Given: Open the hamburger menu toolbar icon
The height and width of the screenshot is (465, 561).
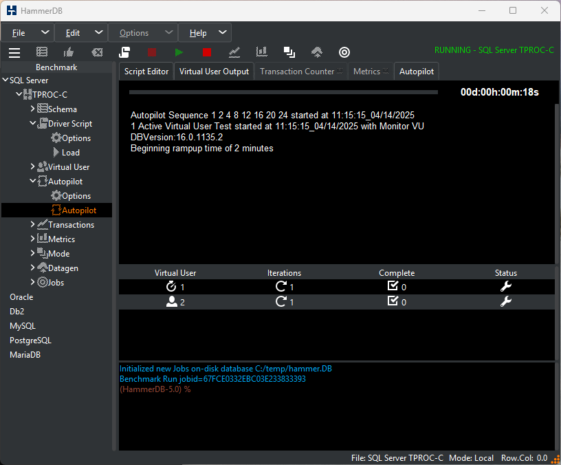Looking at the screenshot, I should 14,52.
